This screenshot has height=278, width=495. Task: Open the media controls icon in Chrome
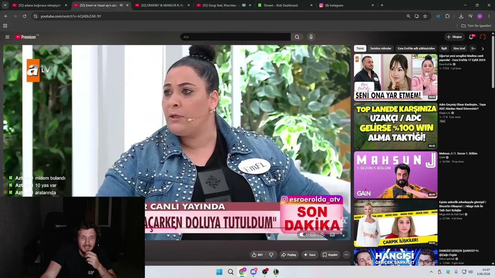(x=471, y=16)
